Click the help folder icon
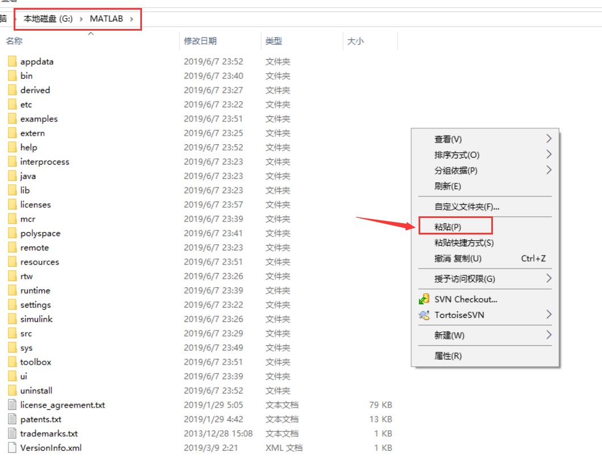Screen dimensions: 602x465 12,147
